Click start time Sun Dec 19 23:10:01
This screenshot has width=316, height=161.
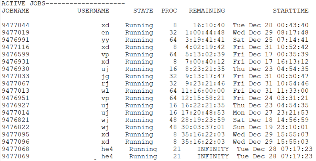pyautogui.click(x=271, y=127)
